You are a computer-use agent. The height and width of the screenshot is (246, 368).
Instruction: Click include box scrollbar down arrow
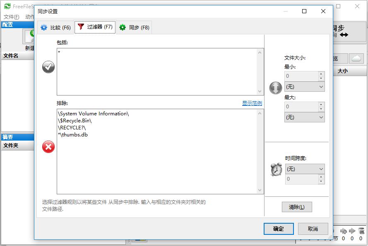260,91
